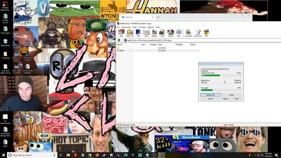Open the Favorites menu in WinRAR
This screenshot has width=281, height=158.
click(x=142, y=27)
